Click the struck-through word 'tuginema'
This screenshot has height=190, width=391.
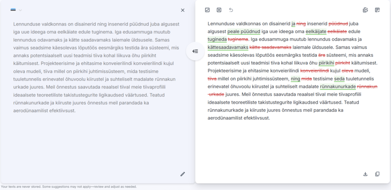coord(238,39)
